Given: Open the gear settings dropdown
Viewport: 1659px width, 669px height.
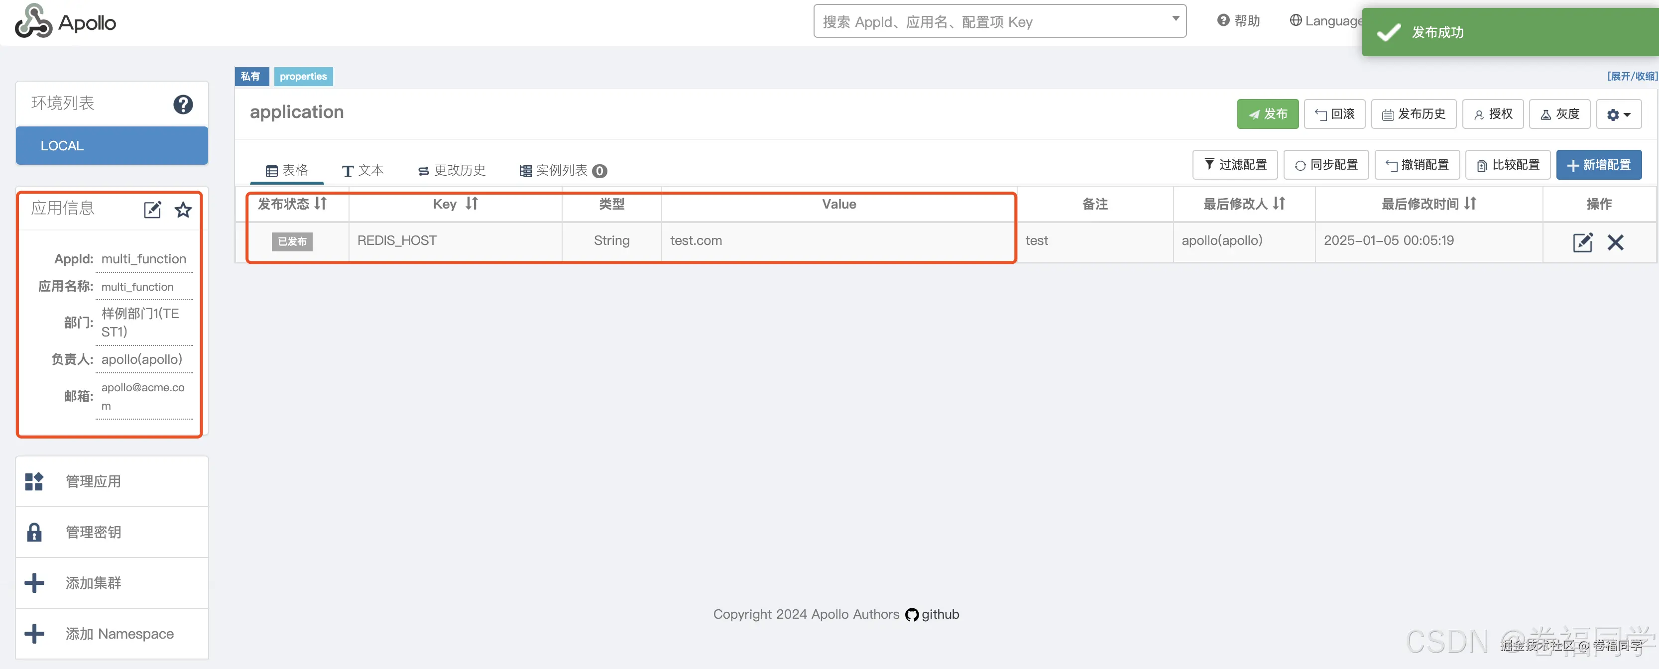Looking at the screenshot, I should [1618, 114].
